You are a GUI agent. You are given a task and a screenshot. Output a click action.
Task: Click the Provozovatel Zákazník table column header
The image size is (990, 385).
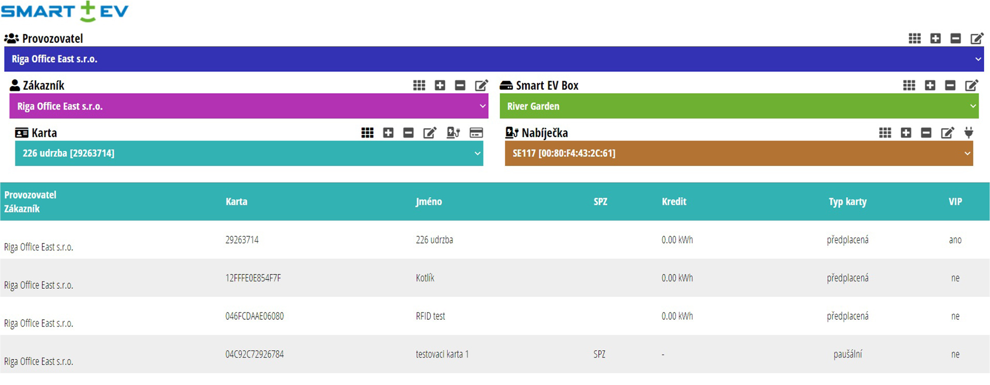point(30,202)
